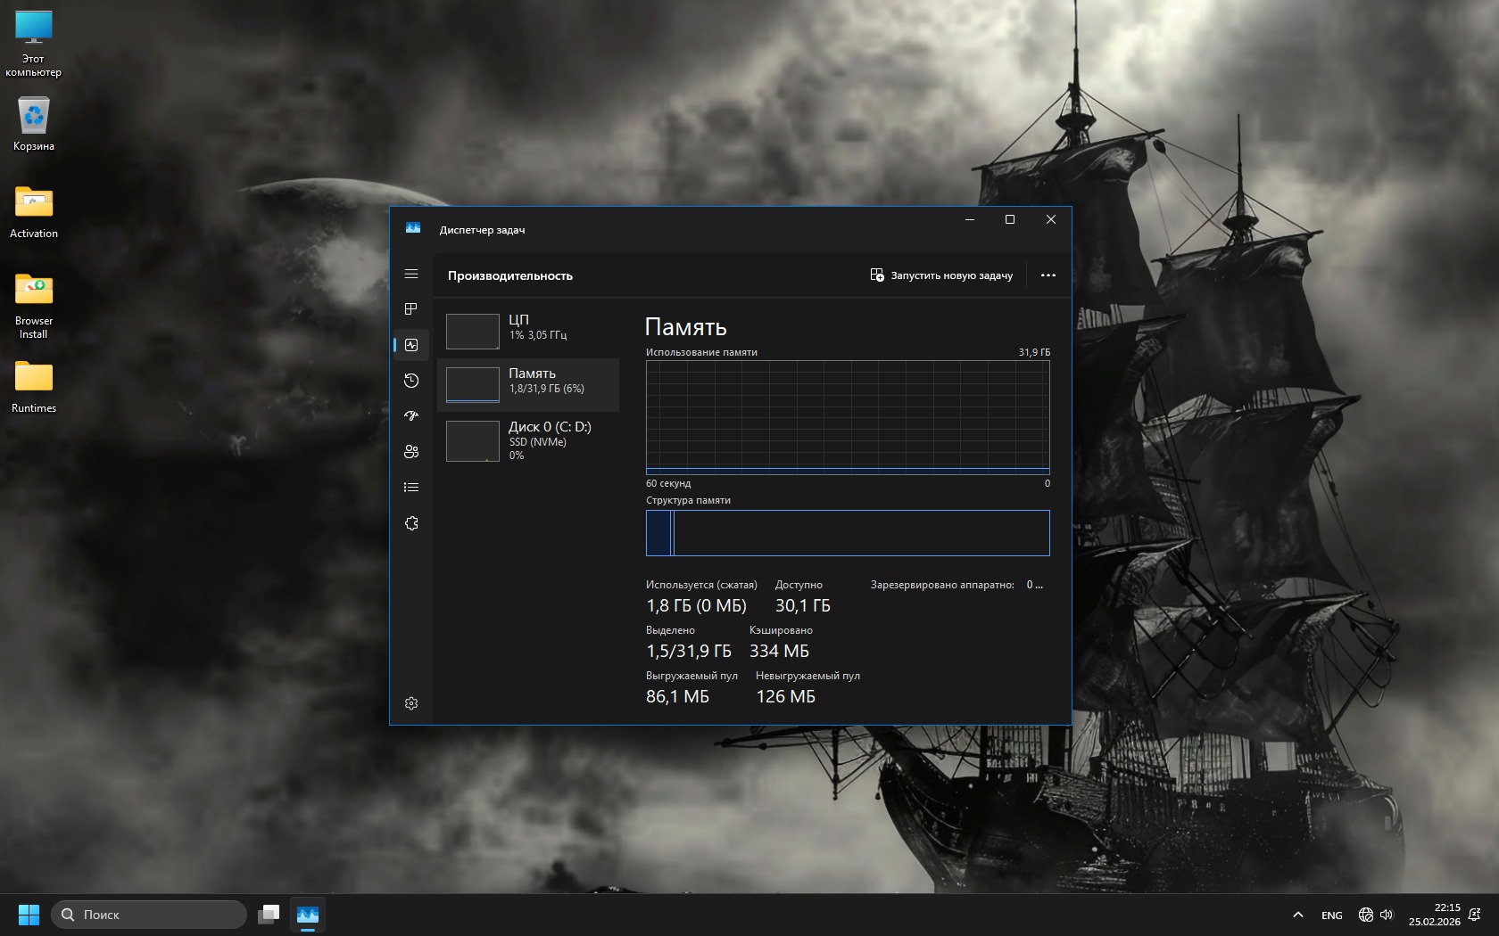
Task: Open the App history page icon
Action: click(411, 381)
